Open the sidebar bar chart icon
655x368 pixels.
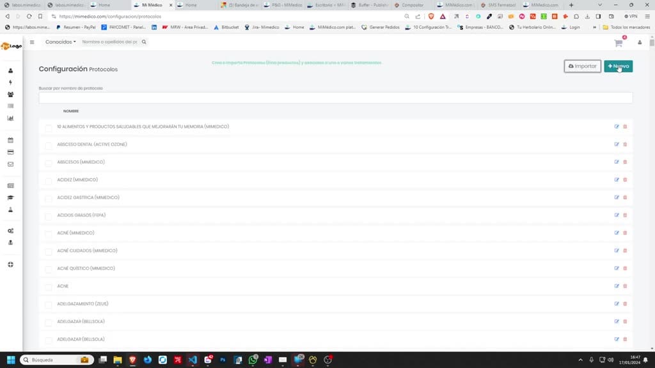point(10,118)
